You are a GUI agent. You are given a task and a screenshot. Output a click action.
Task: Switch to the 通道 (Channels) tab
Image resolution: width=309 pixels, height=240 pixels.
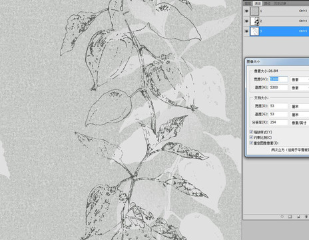point(258,3)
